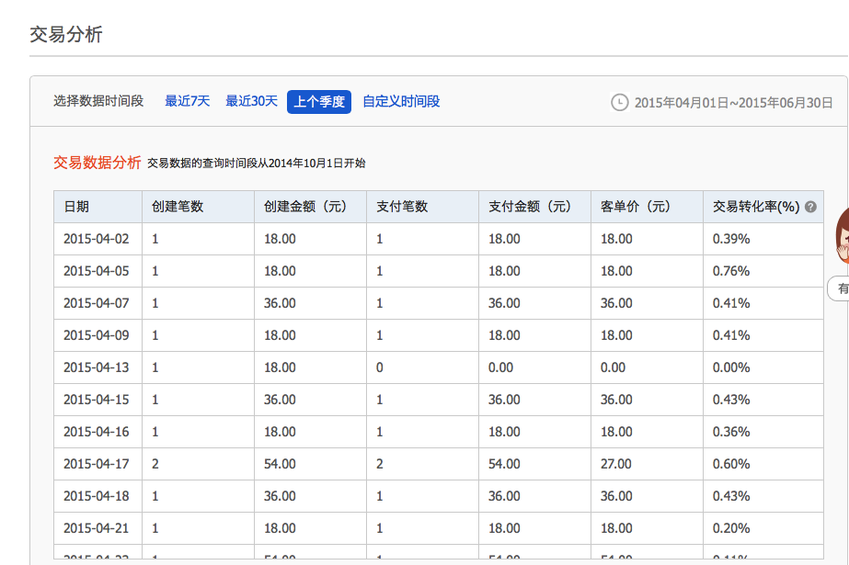Click the 交易数据分析 section heading
The image size is (849, 565).
coord(97,163)
